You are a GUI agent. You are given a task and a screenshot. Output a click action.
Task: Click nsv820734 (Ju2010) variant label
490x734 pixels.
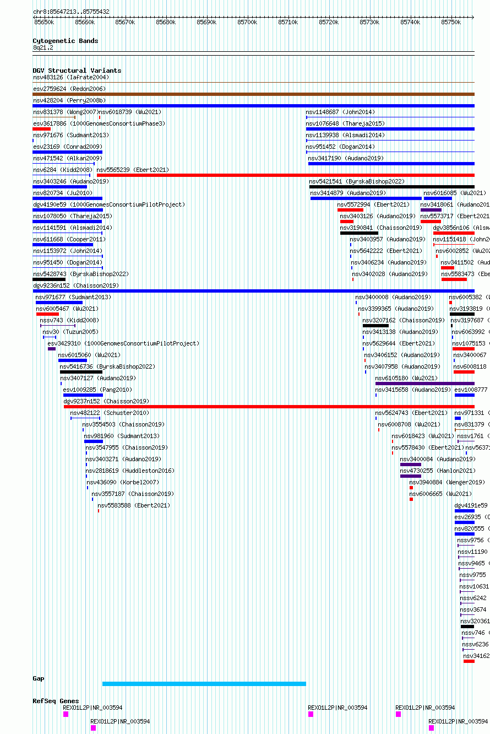63,193
